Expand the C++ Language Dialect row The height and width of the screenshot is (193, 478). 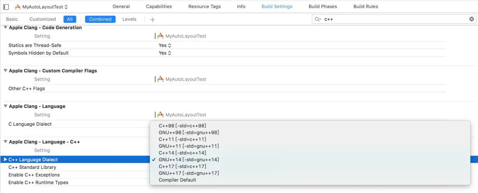5,159
